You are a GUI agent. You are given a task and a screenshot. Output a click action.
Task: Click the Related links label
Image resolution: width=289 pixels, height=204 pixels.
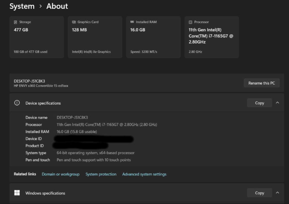[x=25, y=174]
